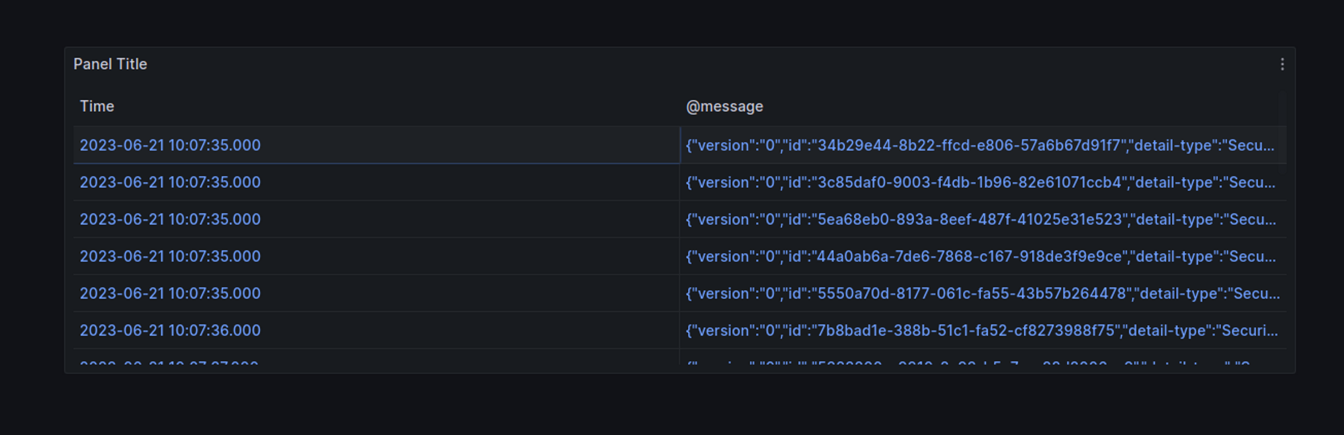Click Time cell beside message id 5550a70d
Viewport: 1344px width, 435px height.
click(x=170, y=293)
